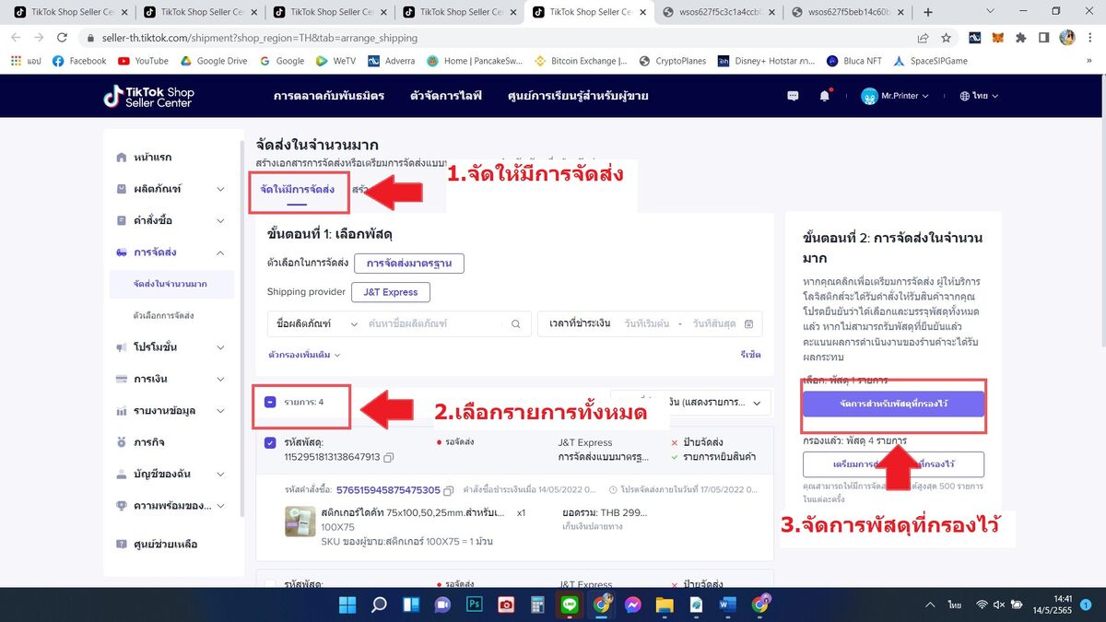Open the Chrome Apps shortcut in bookmarks bar

(26, 61)
